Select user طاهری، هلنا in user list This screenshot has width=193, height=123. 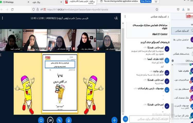pos(183,71)
